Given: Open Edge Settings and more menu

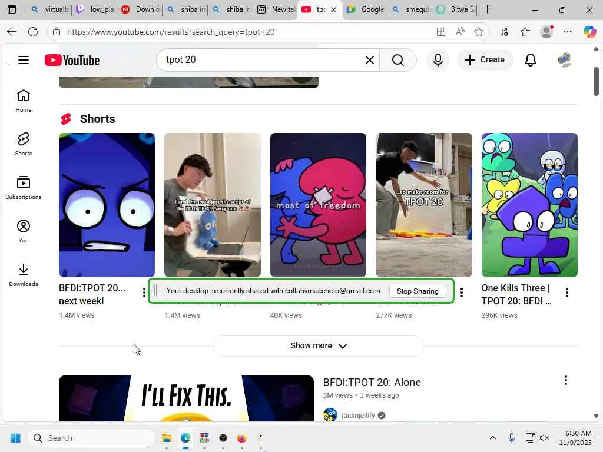Looking at the screenshot, I should tap(568, 32).
